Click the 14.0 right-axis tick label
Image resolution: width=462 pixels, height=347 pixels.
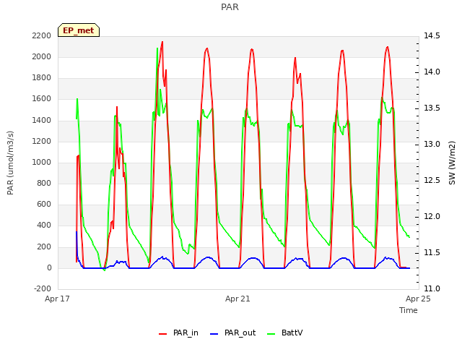tap(432, 72)
